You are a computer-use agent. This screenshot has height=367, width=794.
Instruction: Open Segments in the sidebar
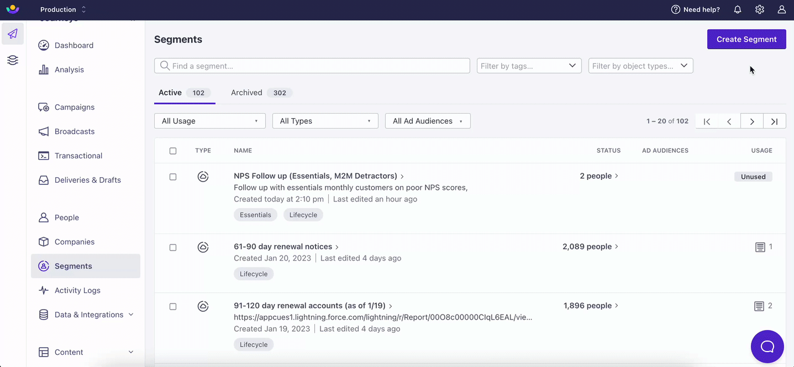(86, 266)
